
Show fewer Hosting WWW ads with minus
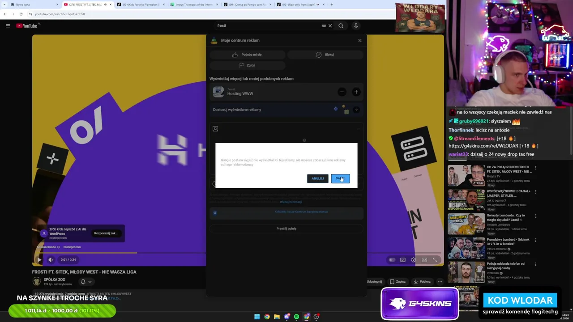pos(342,92)
